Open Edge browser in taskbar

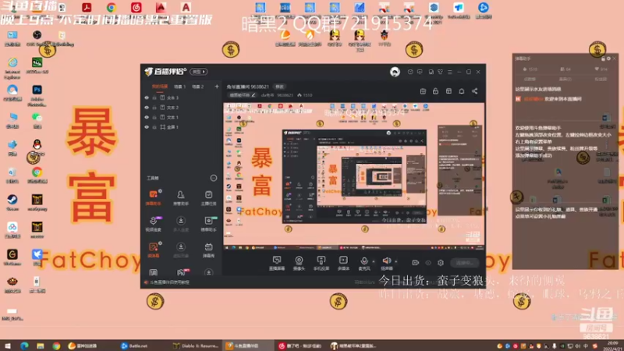point(24,346)
